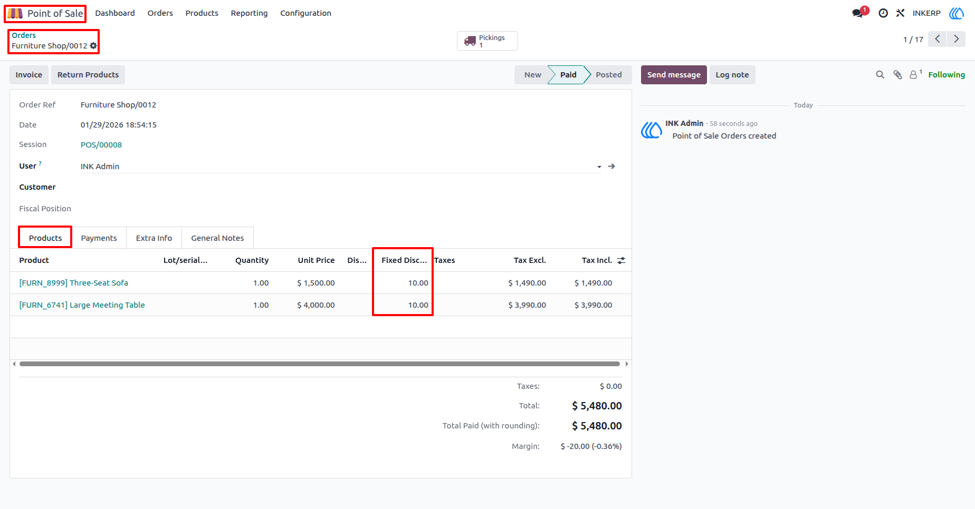Open the User record via arrow
Image resolution: width=975 pixels, height=509 pixels.
point(611,167)
